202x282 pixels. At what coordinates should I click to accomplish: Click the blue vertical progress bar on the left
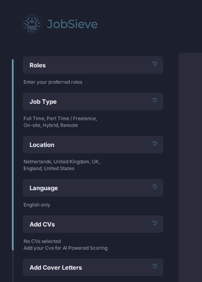[x=13, y=155]
